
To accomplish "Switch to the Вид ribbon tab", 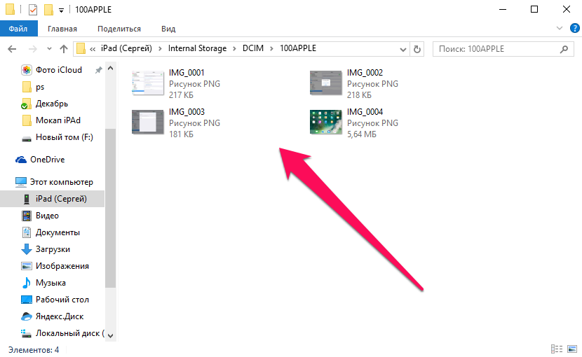I will [x=168, y=29].
